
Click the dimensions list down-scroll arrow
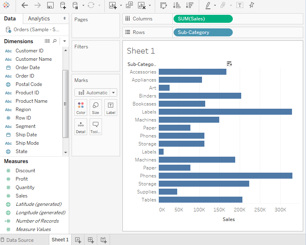66,153
